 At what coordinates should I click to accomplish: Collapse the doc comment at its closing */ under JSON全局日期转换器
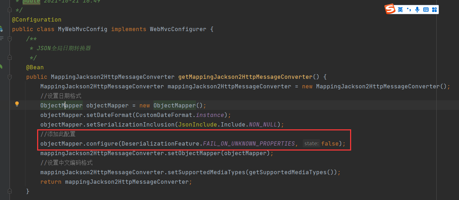point(10,58)
